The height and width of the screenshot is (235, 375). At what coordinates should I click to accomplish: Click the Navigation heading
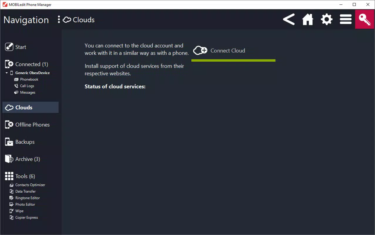click(x=26, y=20)
